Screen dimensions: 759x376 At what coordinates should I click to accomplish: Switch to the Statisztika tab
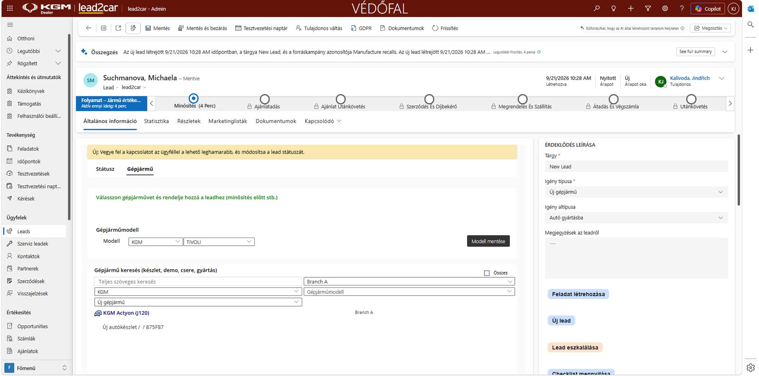(157, 121)
